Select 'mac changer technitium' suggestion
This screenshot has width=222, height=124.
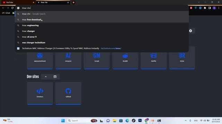point(102,43)
